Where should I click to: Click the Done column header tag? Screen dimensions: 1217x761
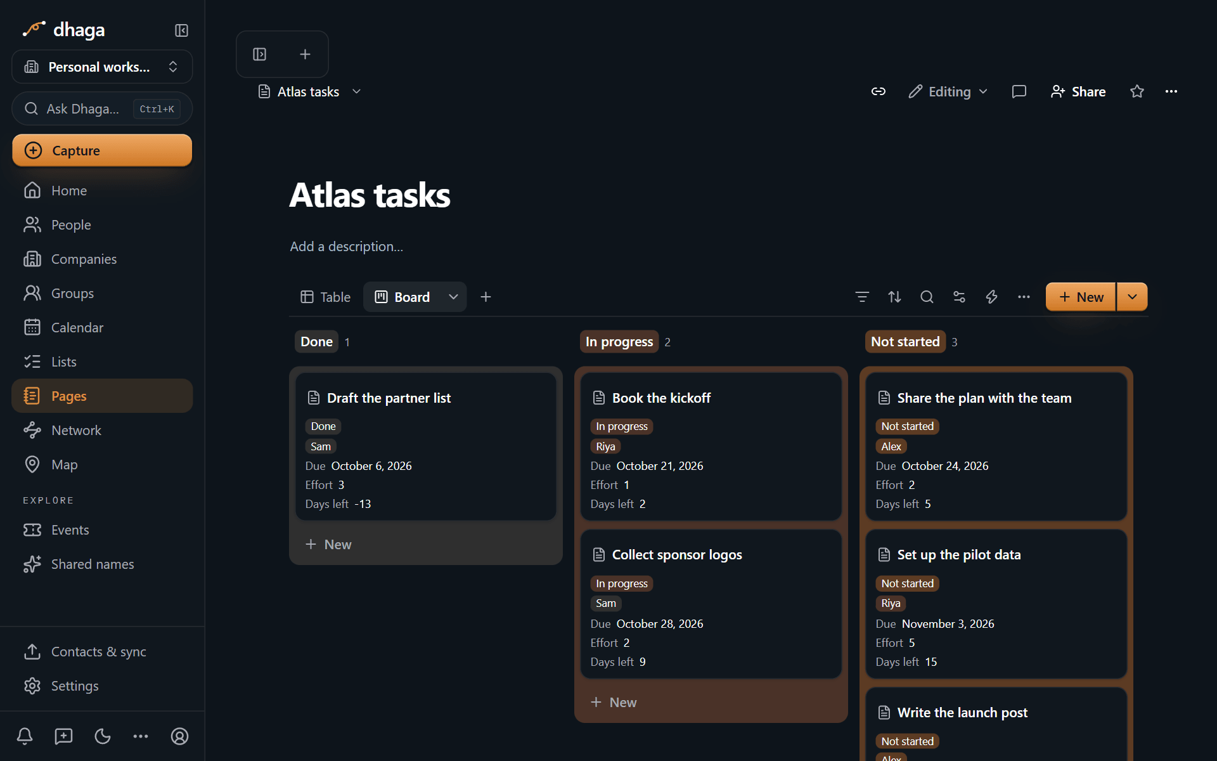pos(316,342)
